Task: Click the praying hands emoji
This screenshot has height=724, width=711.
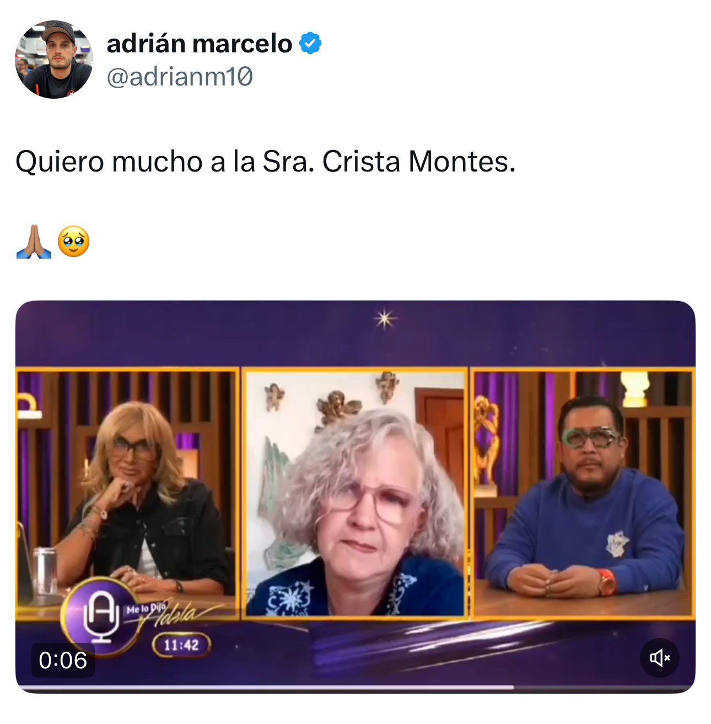Action: [34, 242]
